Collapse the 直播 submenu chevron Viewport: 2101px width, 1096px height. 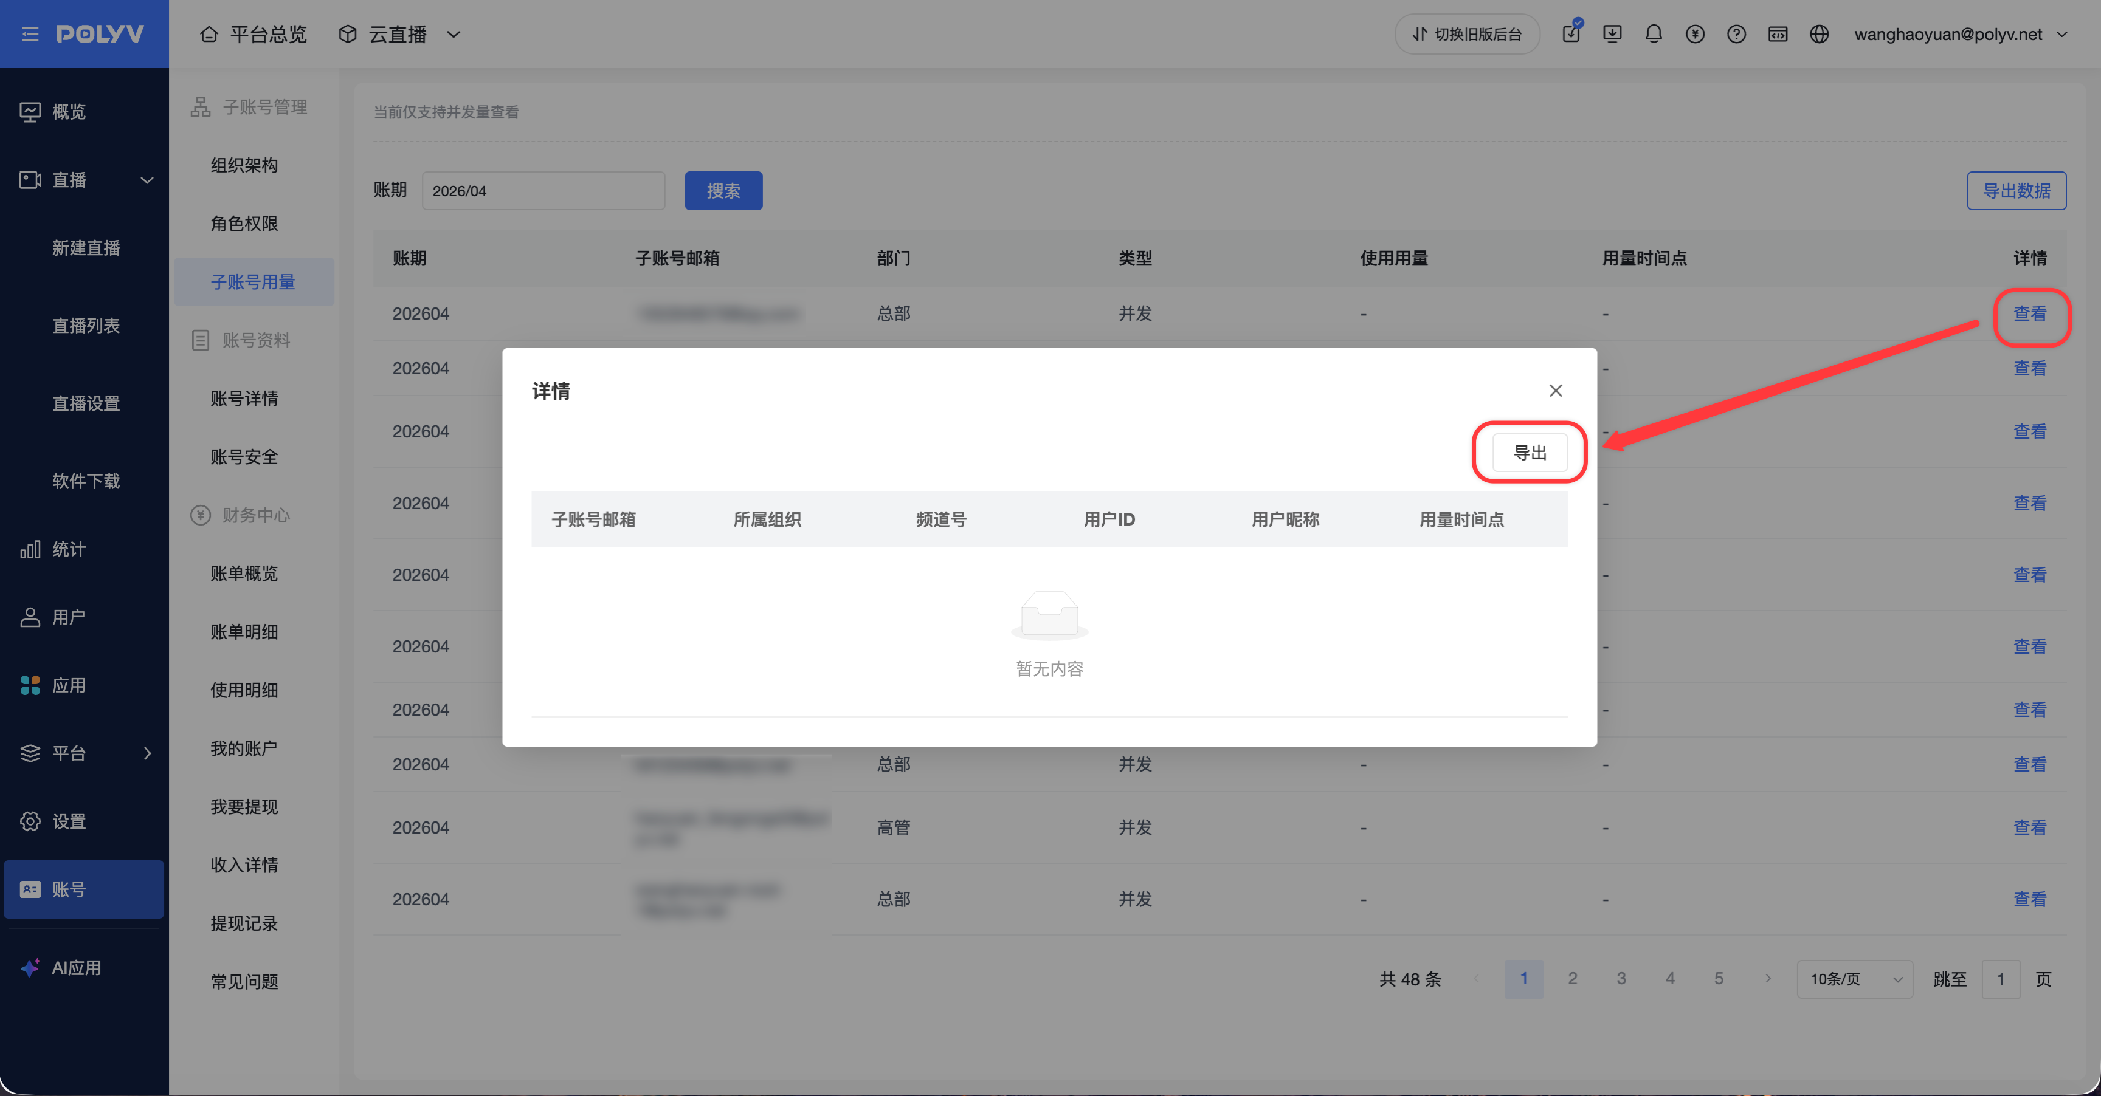click(x=148, y=180)
